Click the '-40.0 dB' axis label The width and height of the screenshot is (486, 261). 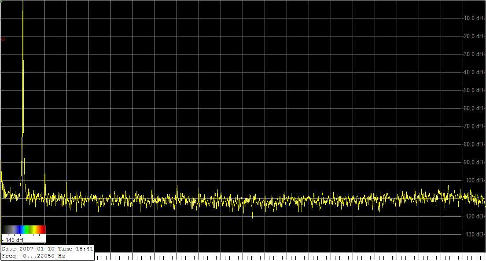pos(473,72)
